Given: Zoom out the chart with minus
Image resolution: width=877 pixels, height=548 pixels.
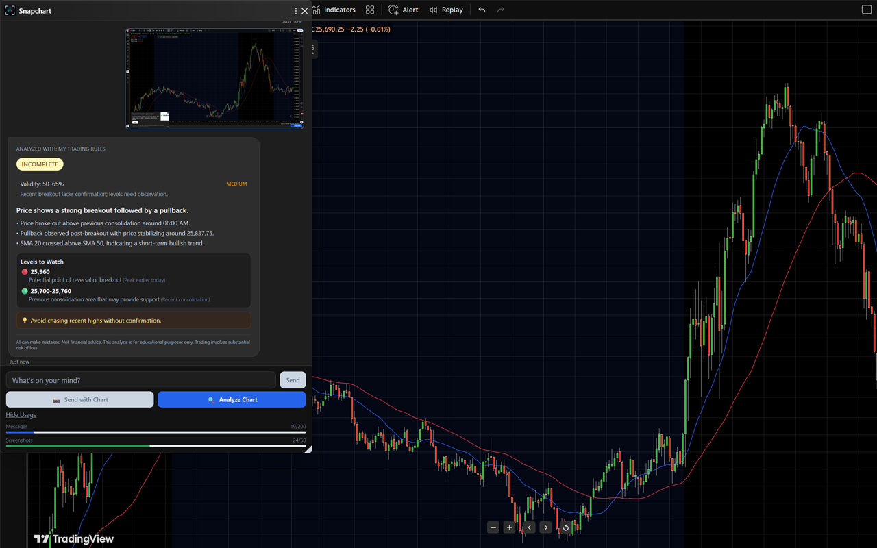Looking at the screenshot, I should (x=493, y=527).
